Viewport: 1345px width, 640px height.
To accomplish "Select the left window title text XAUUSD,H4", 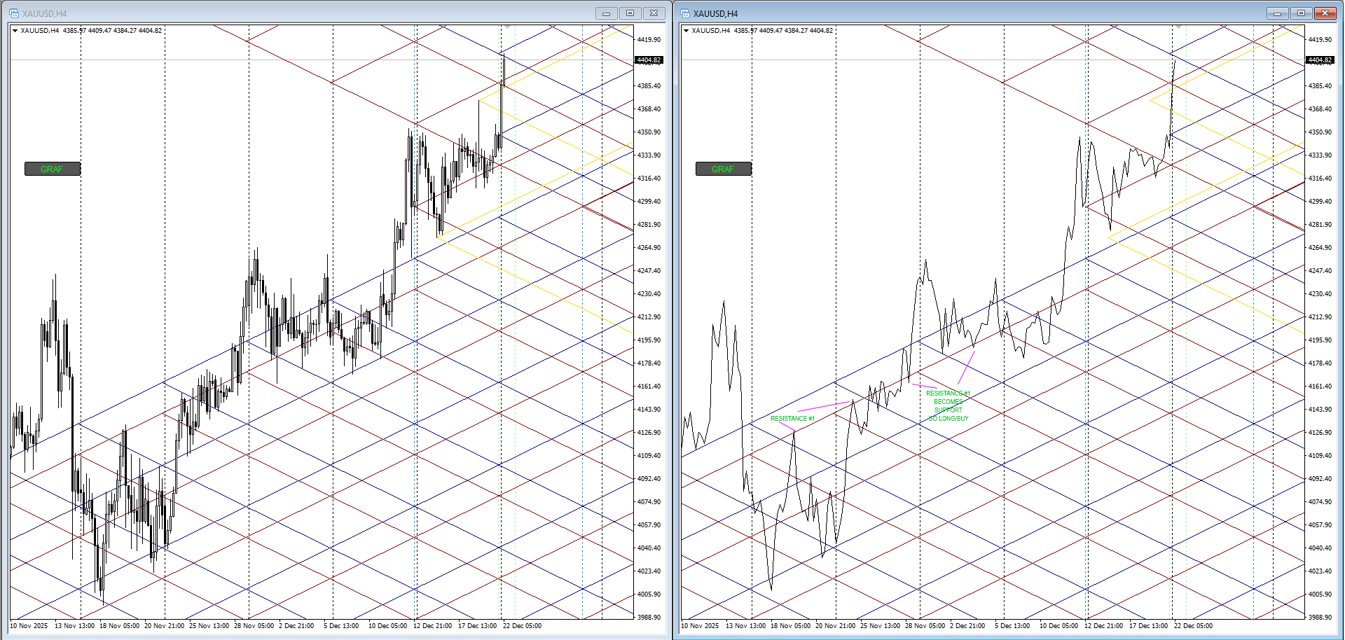I will tap(45, 14).
